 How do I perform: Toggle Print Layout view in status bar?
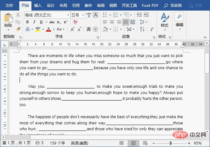[133, 143]
